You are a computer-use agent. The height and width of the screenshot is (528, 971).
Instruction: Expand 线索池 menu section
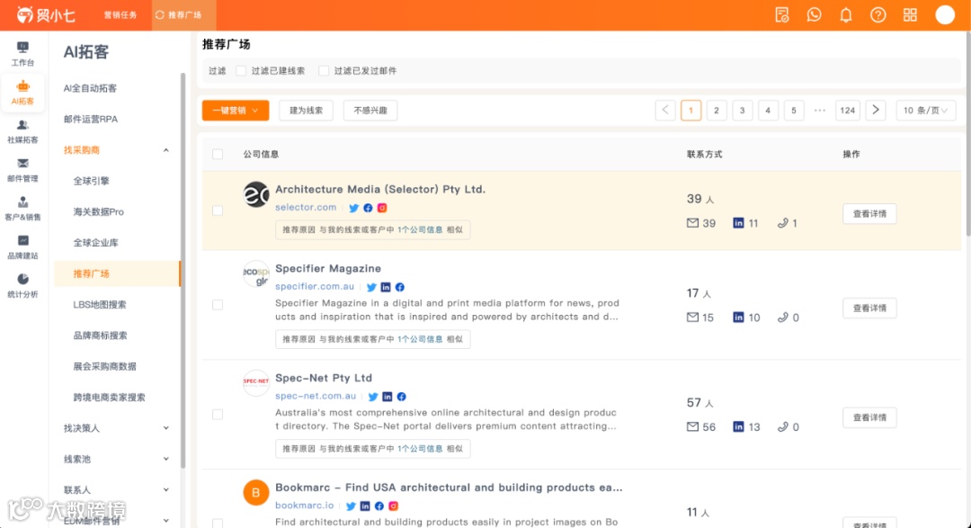[166, 460]
